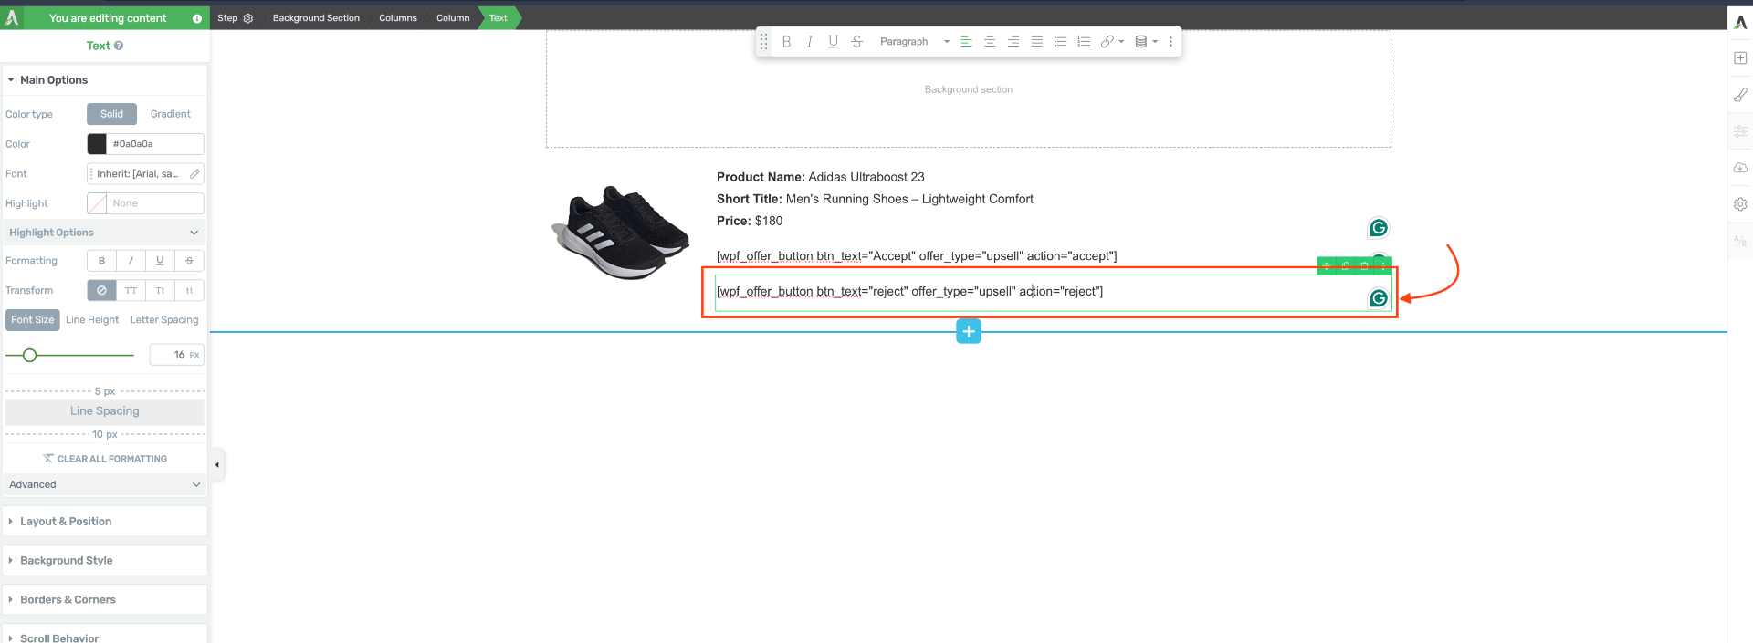
Task: Select no text transform option
Action: (x=101, y=290)
